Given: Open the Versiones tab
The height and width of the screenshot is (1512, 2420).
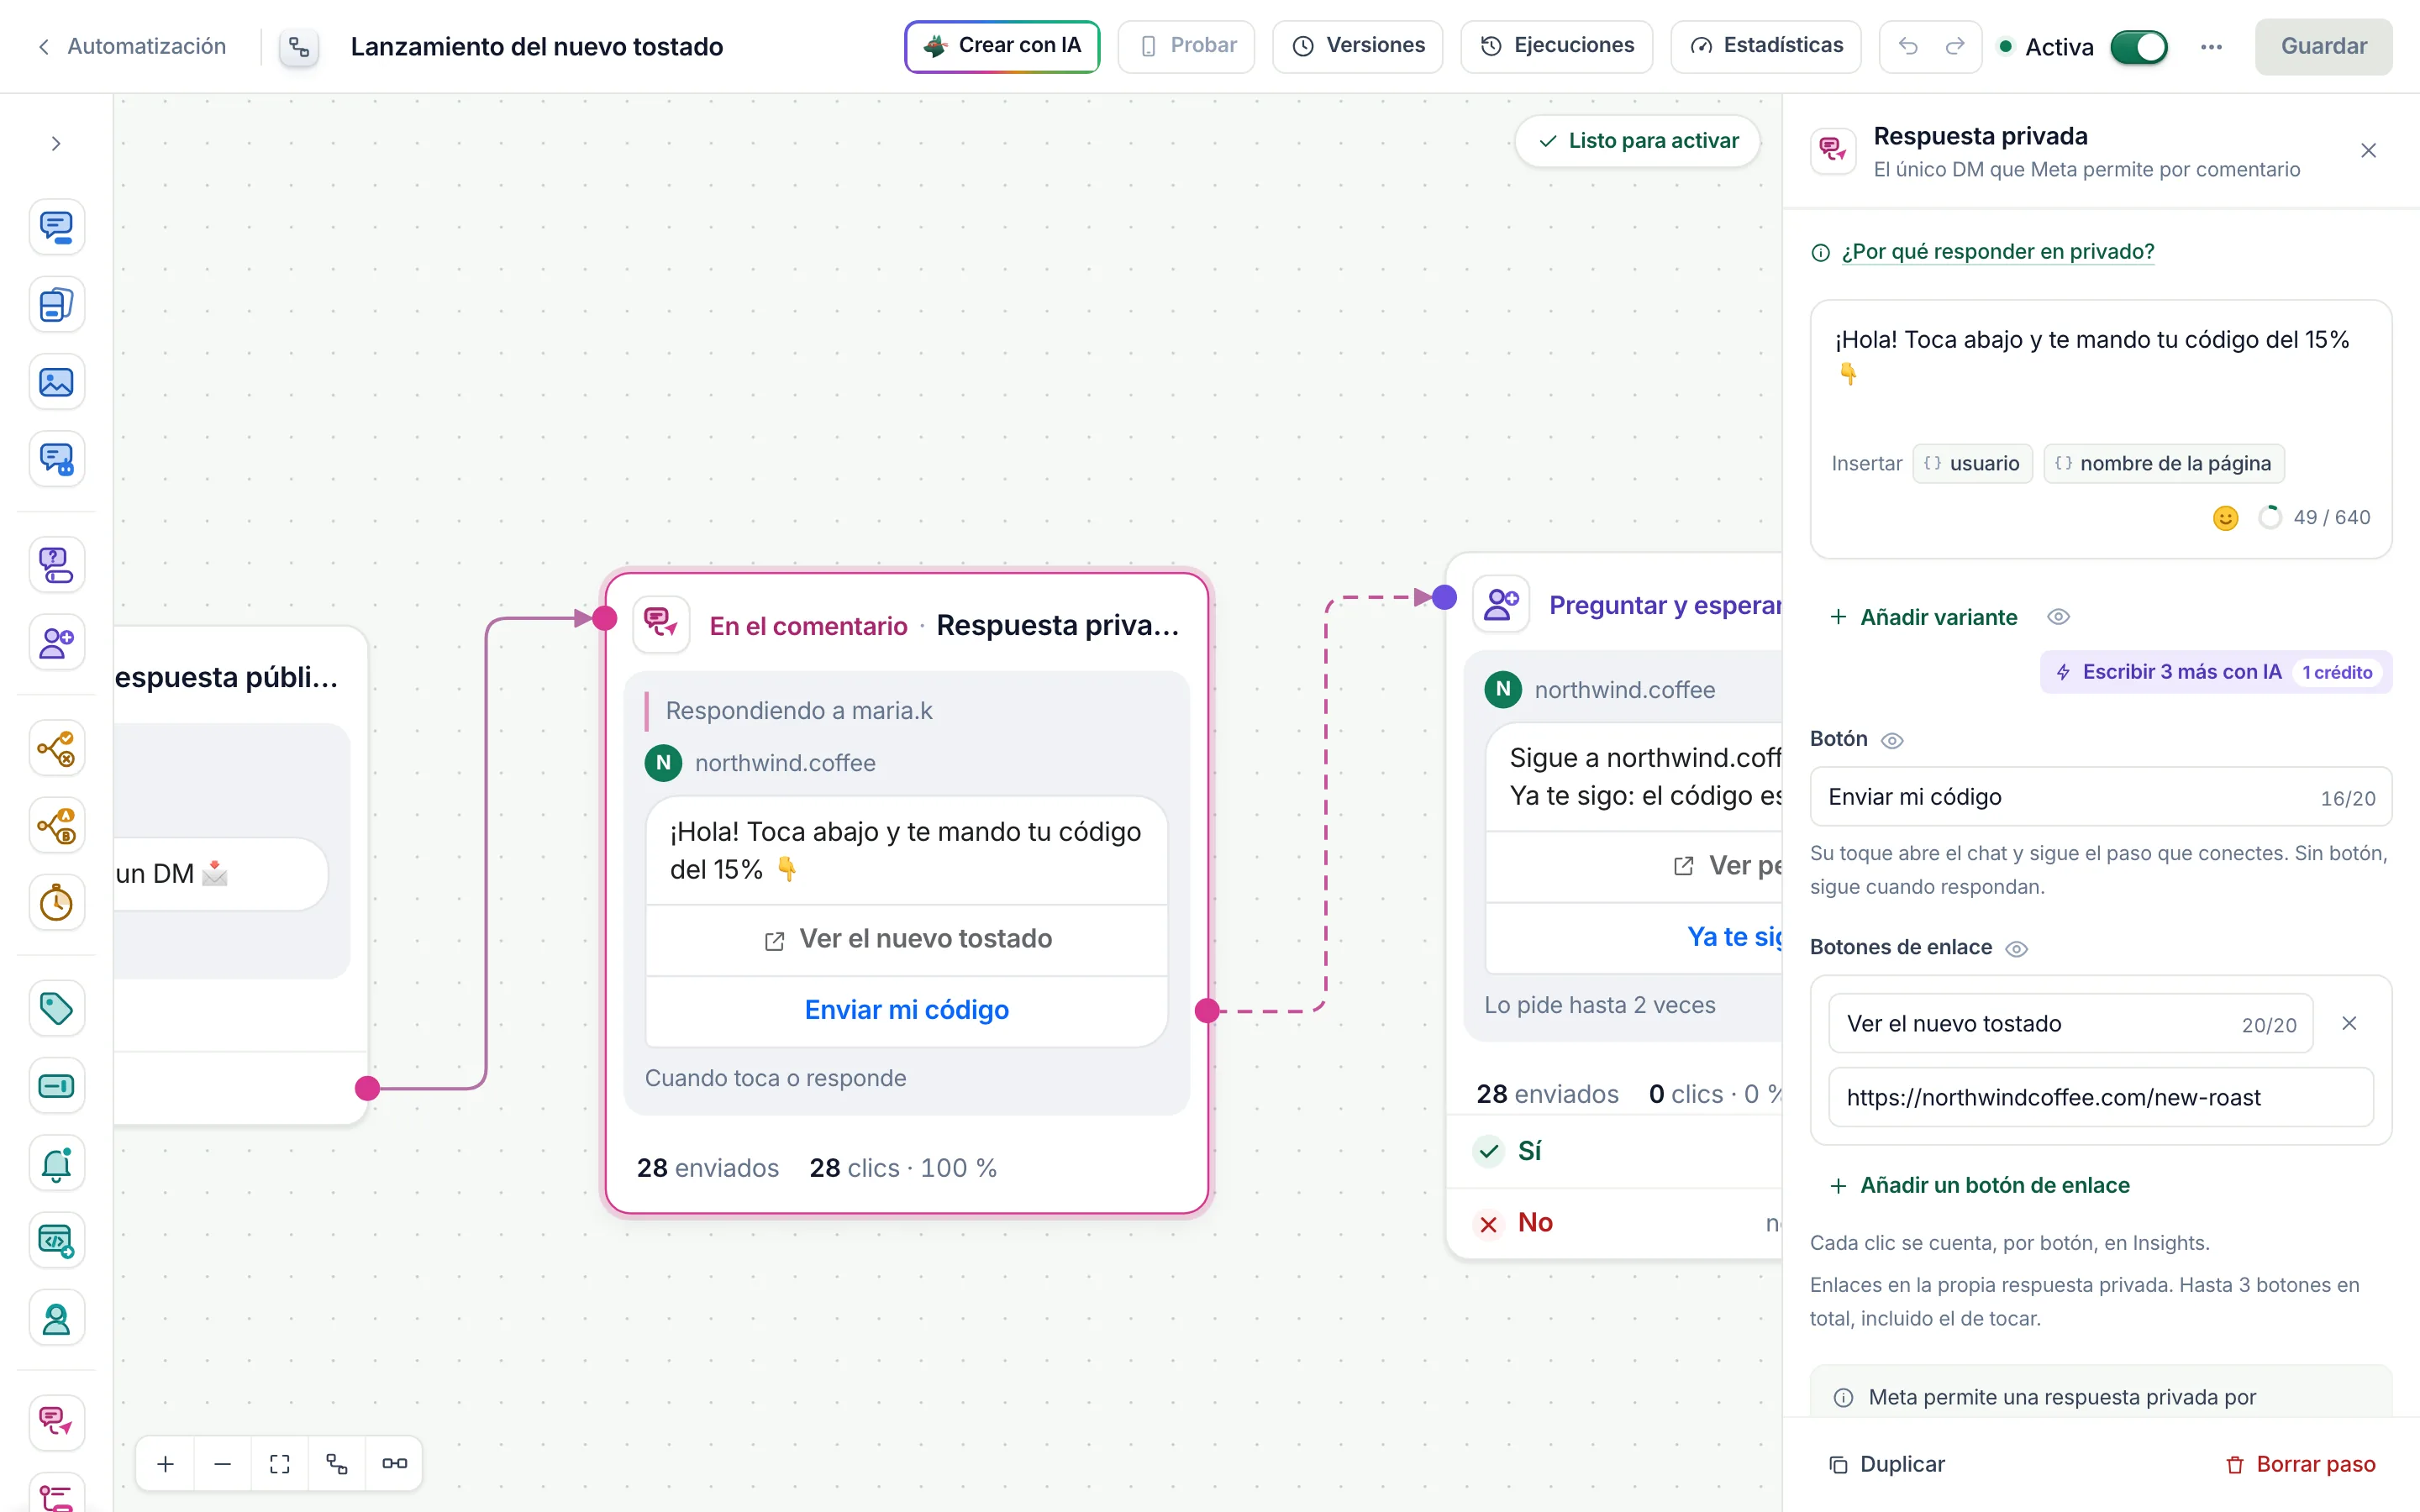Looking at the screenshot, I should 1357,46.
